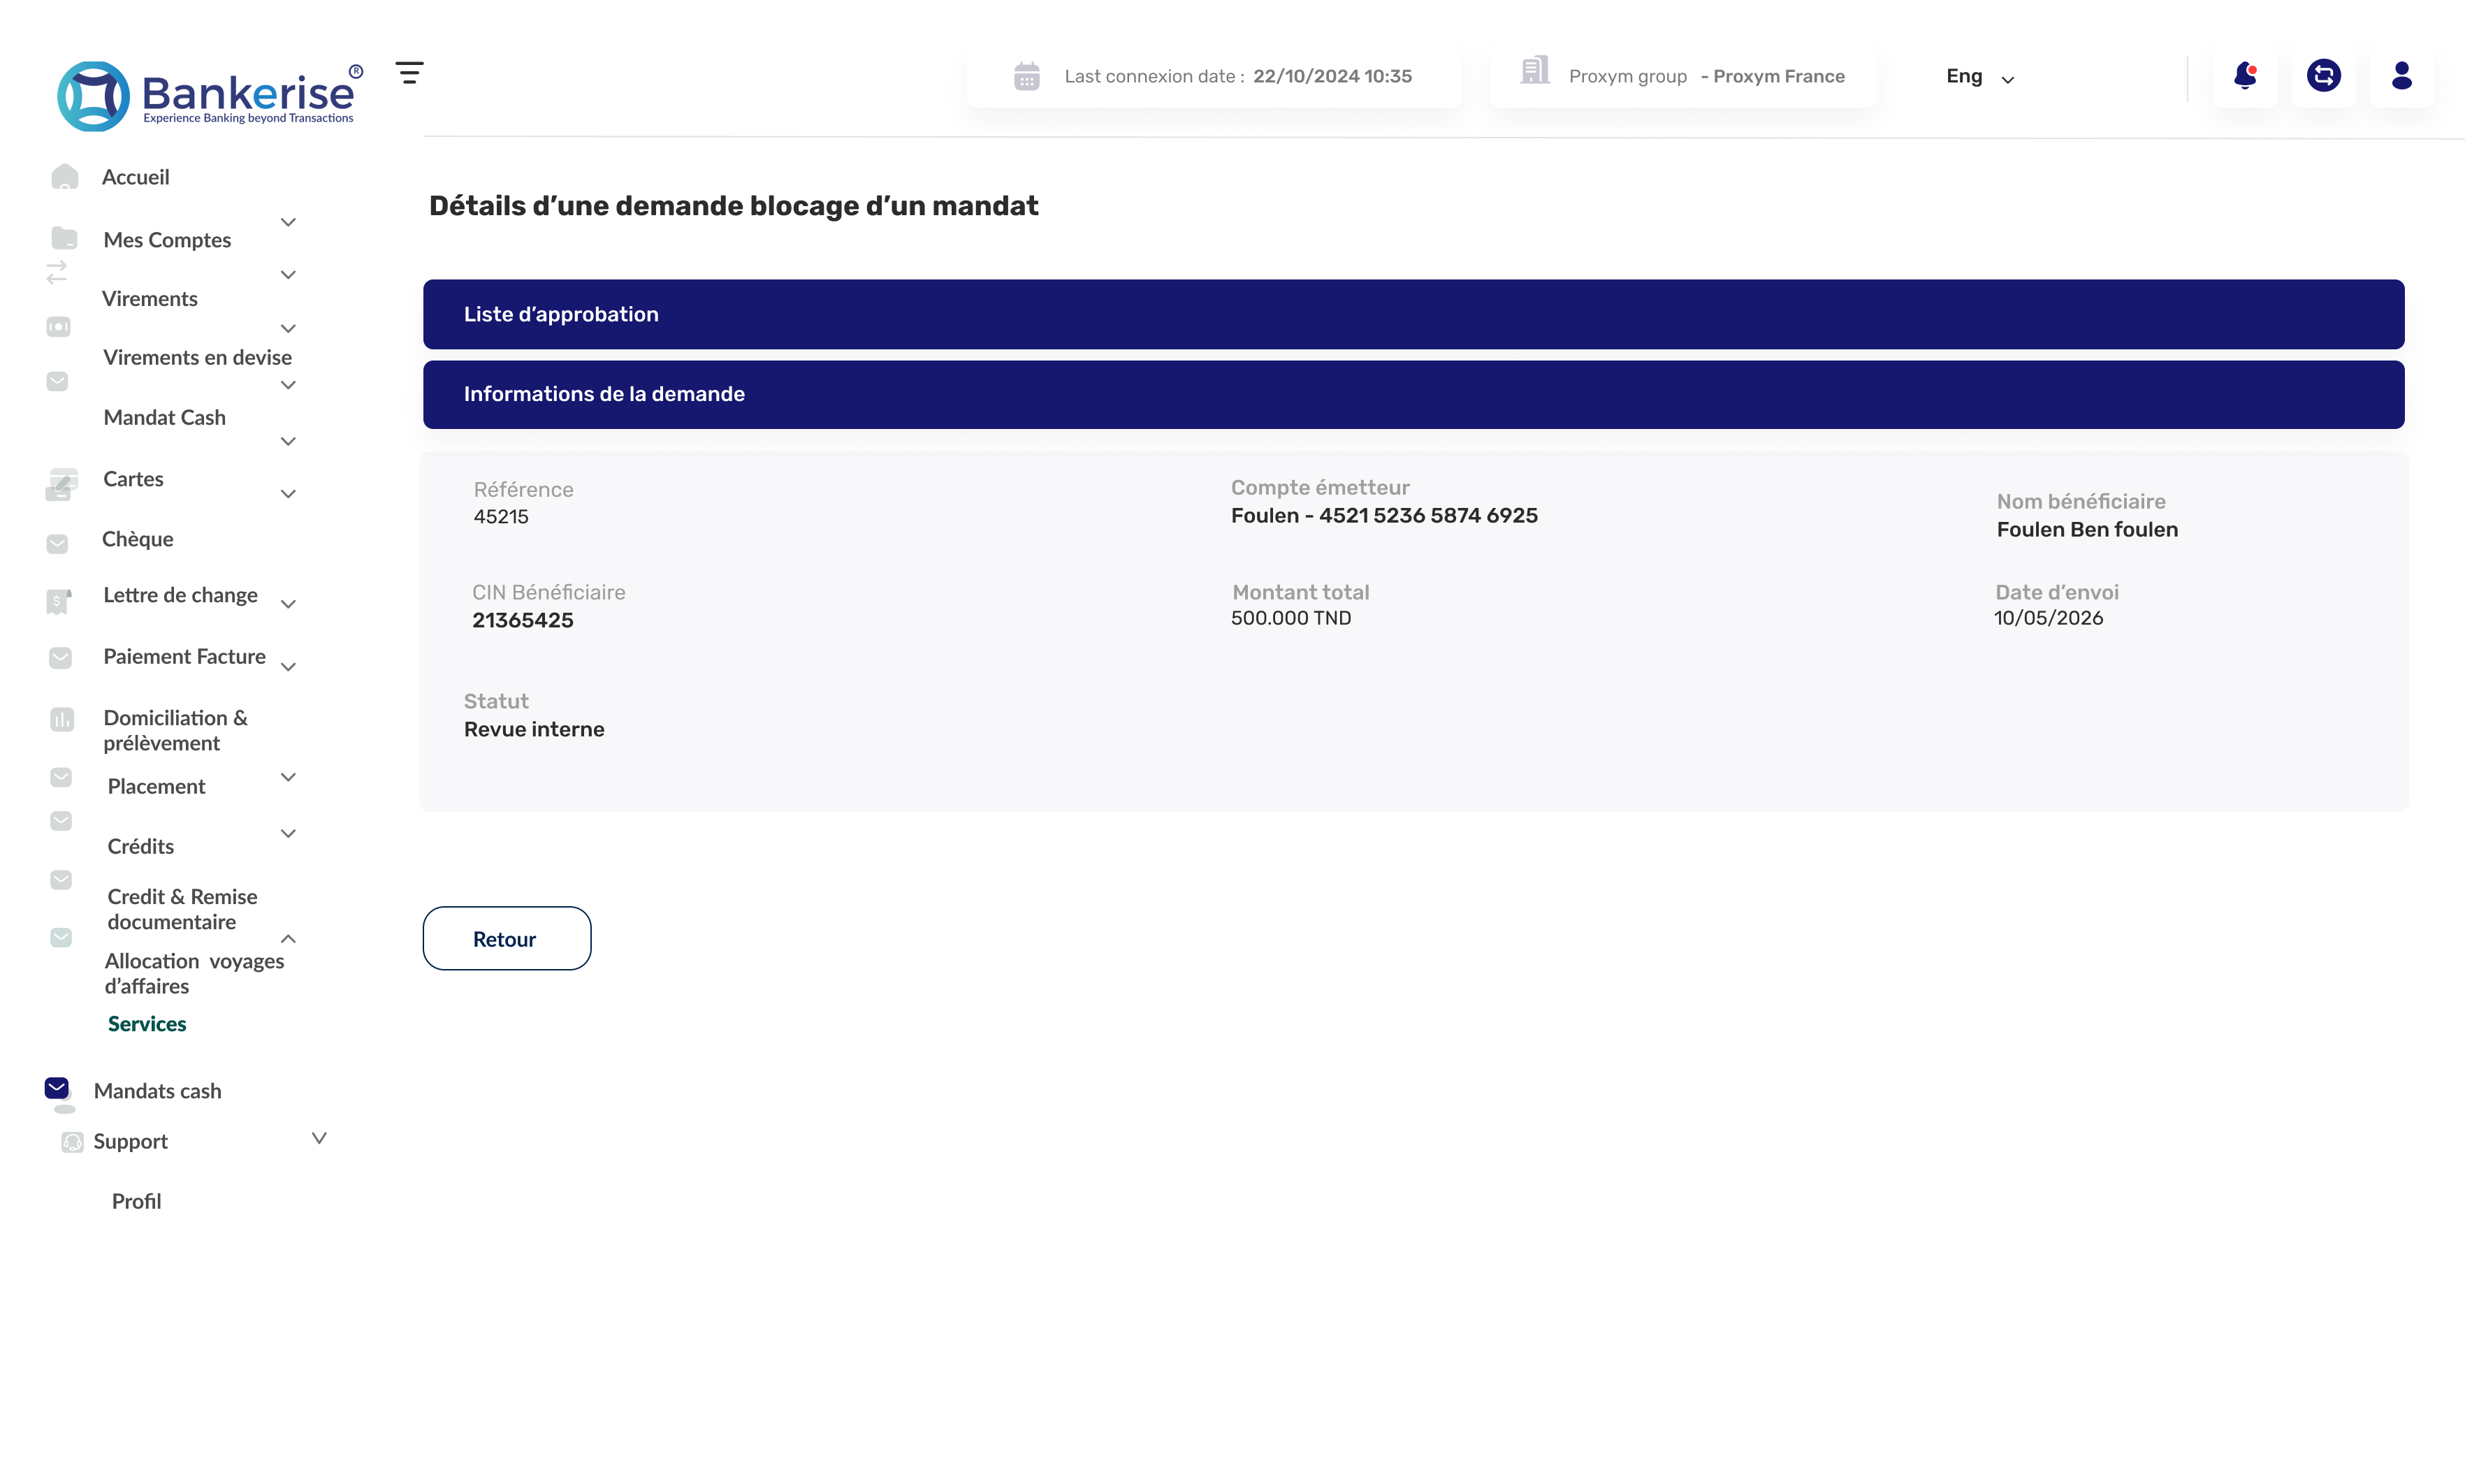Screen dimensions: 2465x1484
Task: Click the Retour button
Action: [x=507, y=938]
